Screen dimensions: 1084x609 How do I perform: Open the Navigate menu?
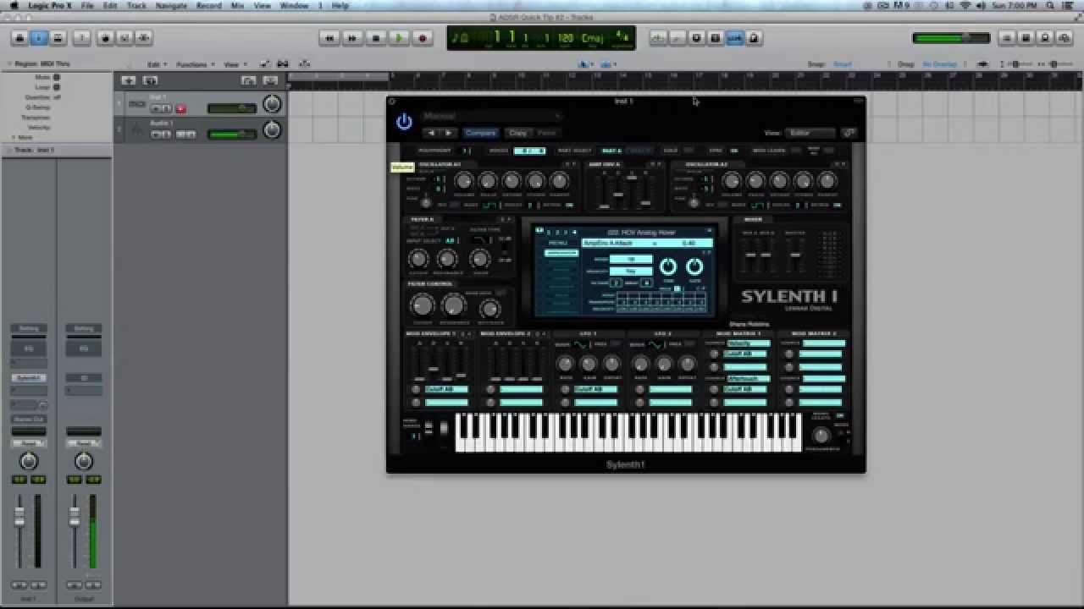171,5
